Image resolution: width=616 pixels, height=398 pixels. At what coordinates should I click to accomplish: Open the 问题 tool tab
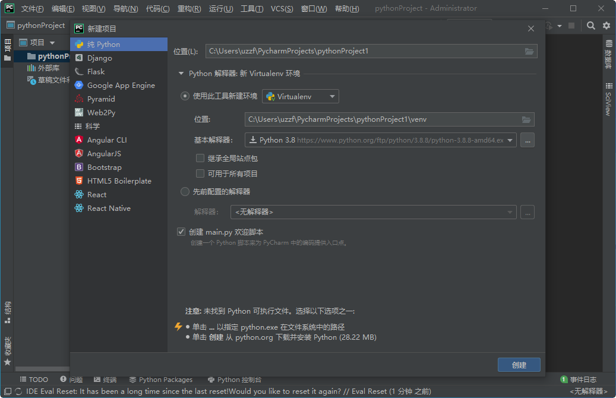click(71, 380)
